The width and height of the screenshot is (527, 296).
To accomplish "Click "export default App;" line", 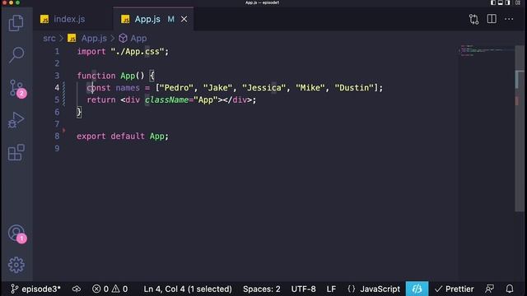I will [123, 136].
